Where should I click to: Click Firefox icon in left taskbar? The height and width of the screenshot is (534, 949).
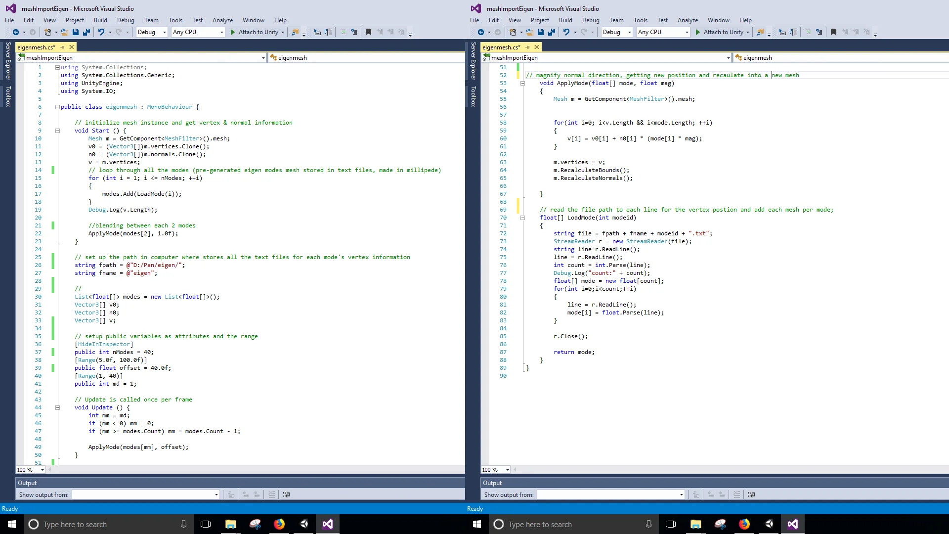(x=279, y=524)
